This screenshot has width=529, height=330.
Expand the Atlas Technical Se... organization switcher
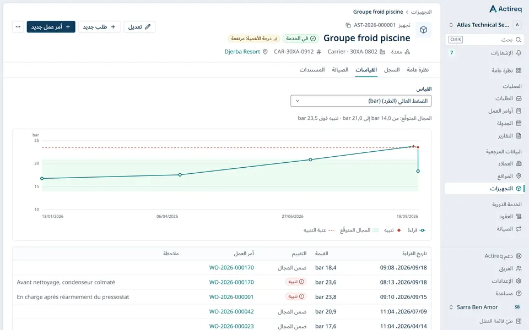[x=451, y=25]
